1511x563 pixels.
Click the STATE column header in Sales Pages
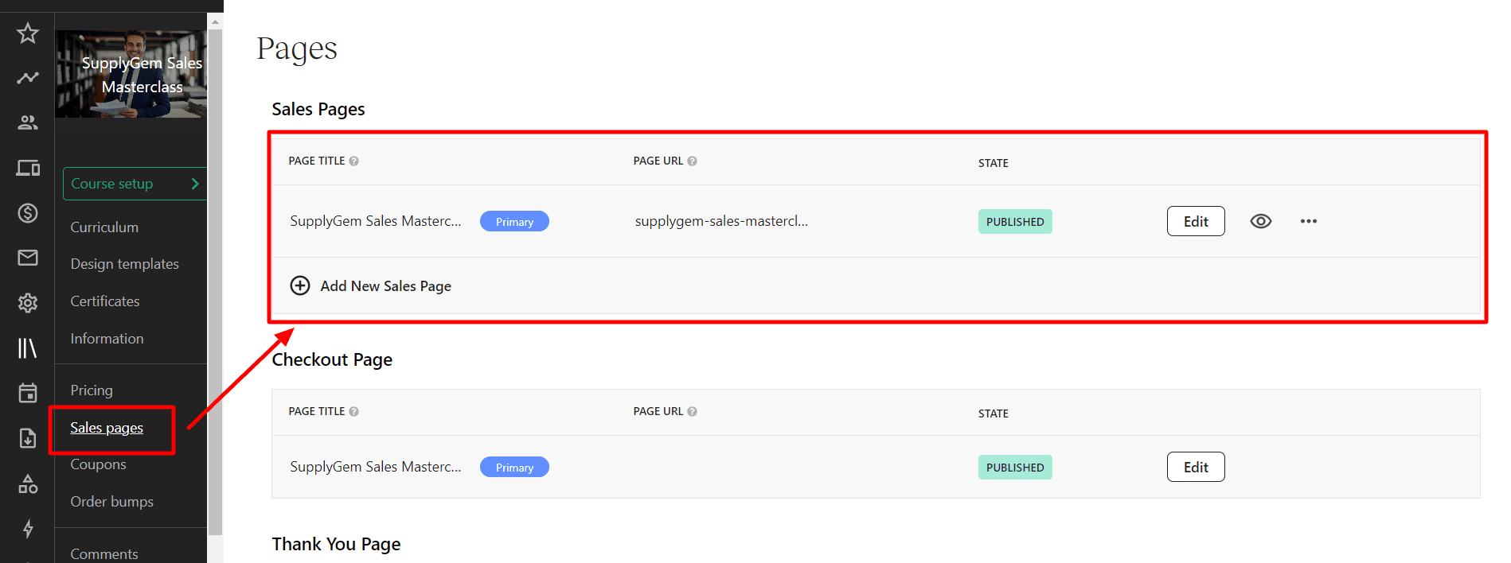click(x=994, y=163)
